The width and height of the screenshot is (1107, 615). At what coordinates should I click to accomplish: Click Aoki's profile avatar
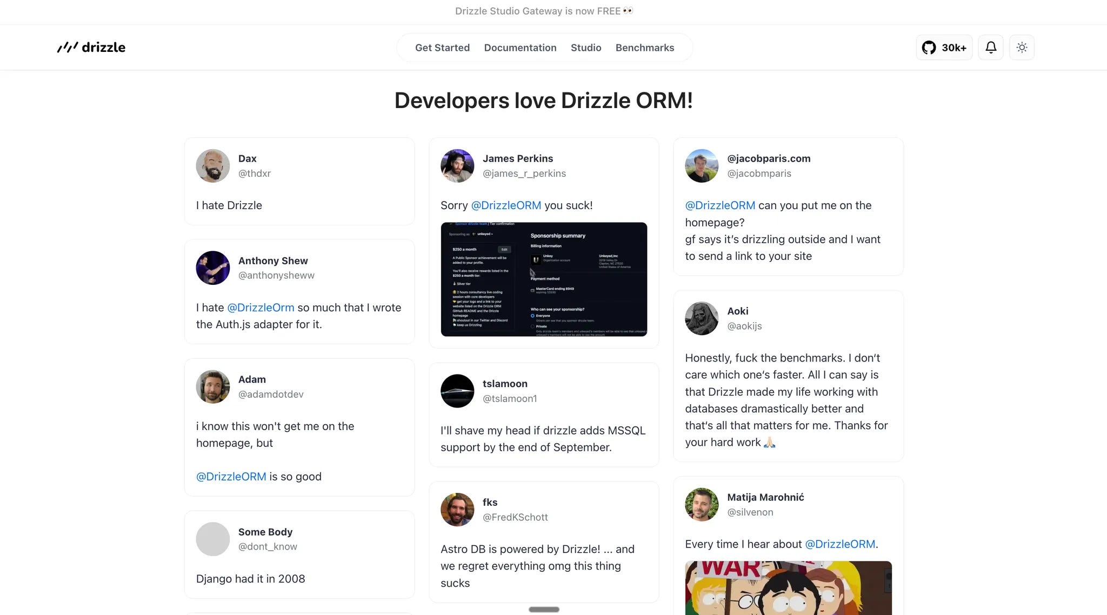tap(702, 318)
